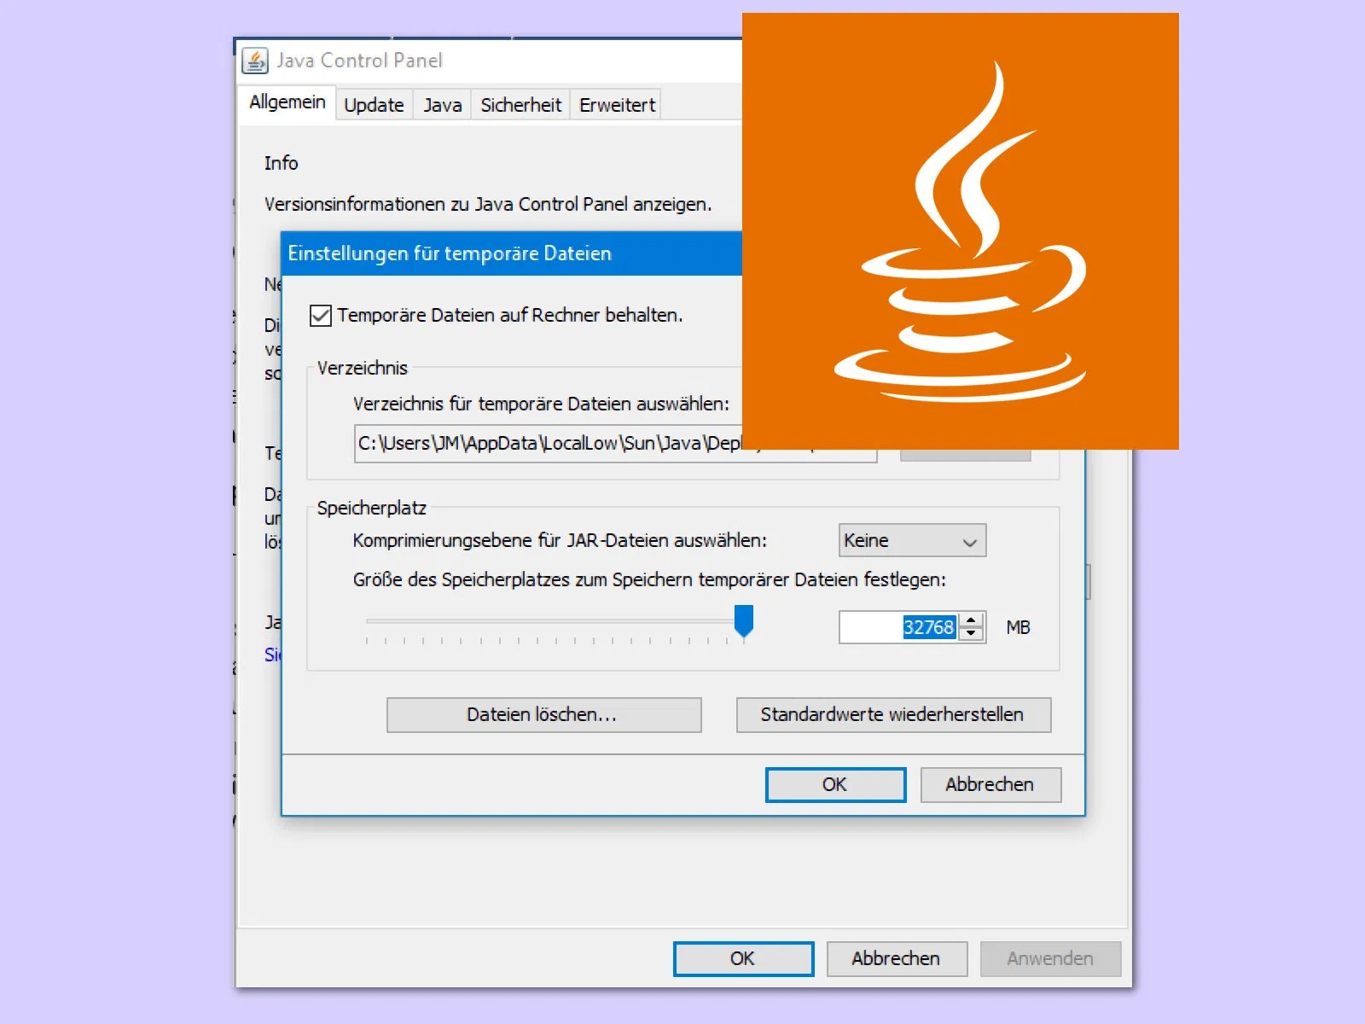Click the 'Einstellungen für temporäre Dateien' title bar
The height and width of the screenshot is (1024, 1365).
point(512,253)
